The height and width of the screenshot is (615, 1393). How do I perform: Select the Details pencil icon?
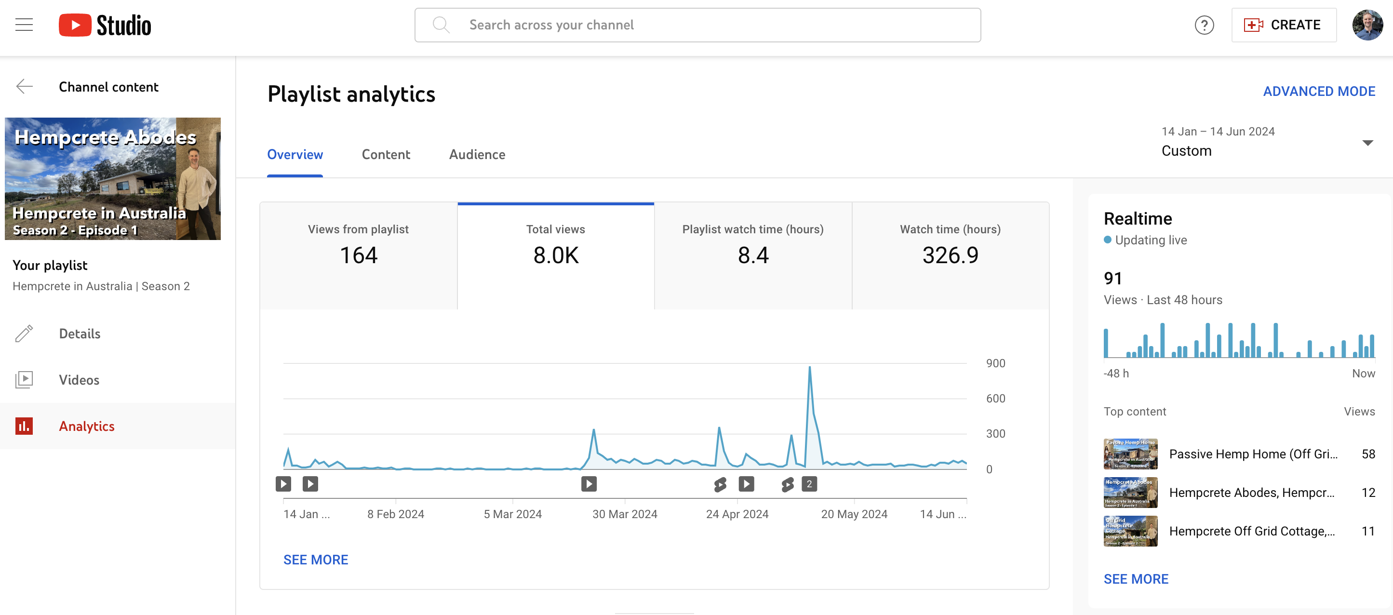click(x=24, y=334)
